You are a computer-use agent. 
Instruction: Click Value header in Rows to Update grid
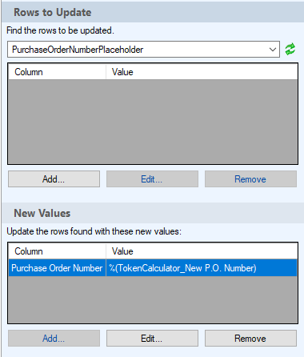[202, 72]
